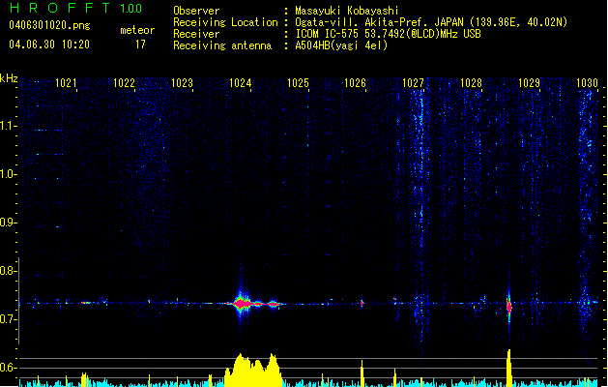Click the red vertical echo just before 1029
The width and height of the screenshot is (608, 387).
tap(509, 307)
